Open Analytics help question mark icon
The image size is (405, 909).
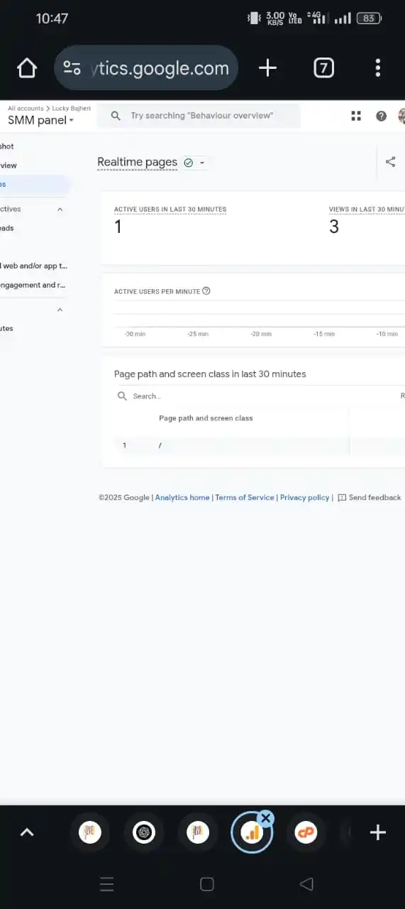pos(382,116)
